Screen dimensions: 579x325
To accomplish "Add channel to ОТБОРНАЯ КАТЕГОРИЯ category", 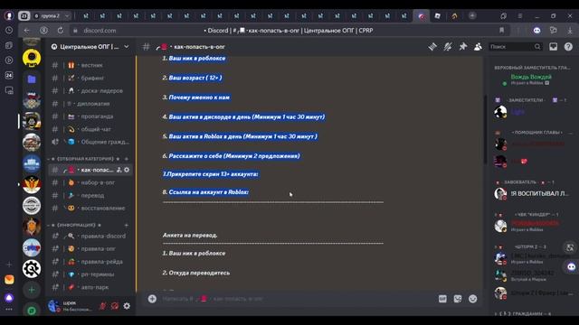I will coord(127,159).
